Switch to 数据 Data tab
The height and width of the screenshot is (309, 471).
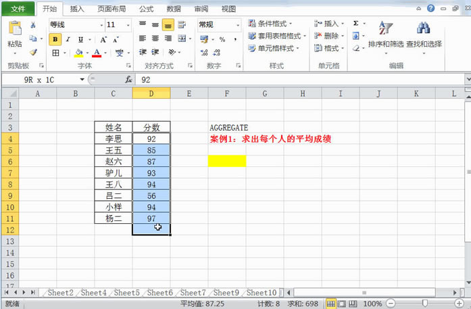[174, 9]
